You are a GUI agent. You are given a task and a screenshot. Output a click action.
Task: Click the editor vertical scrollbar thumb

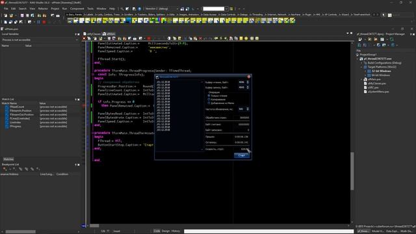(x=352, y=171)
